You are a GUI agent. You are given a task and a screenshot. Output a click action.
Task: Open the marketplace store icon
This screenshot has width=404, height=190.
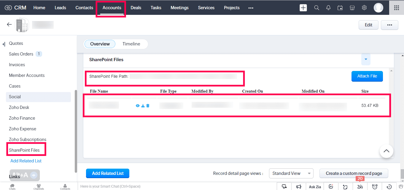pos(352,8)
